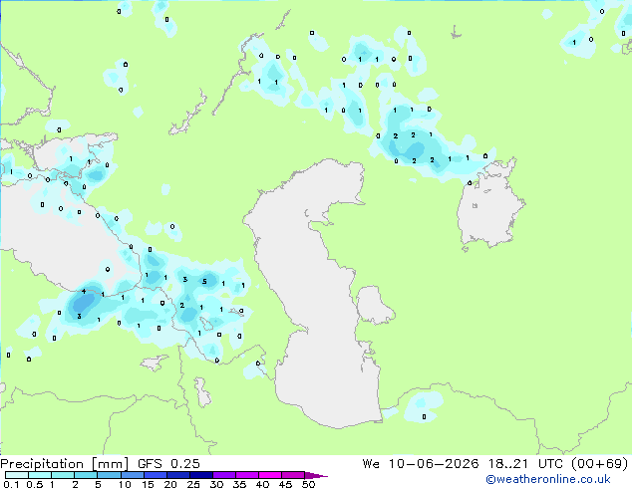
Task: Click the precipitation value '5' on the map
Action: pos(204,282)
